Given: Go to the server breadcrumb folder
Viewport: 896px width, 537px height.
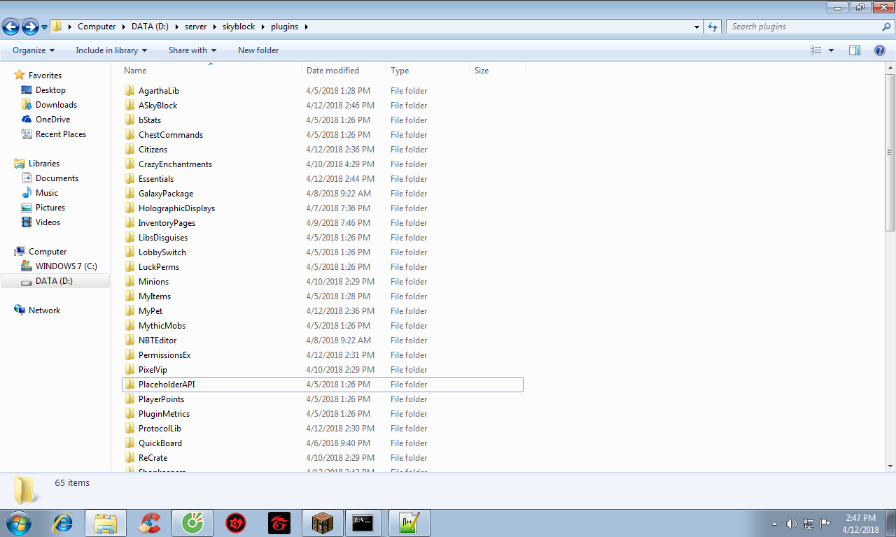Looking at the screenshot, I should tap(196, 27).
